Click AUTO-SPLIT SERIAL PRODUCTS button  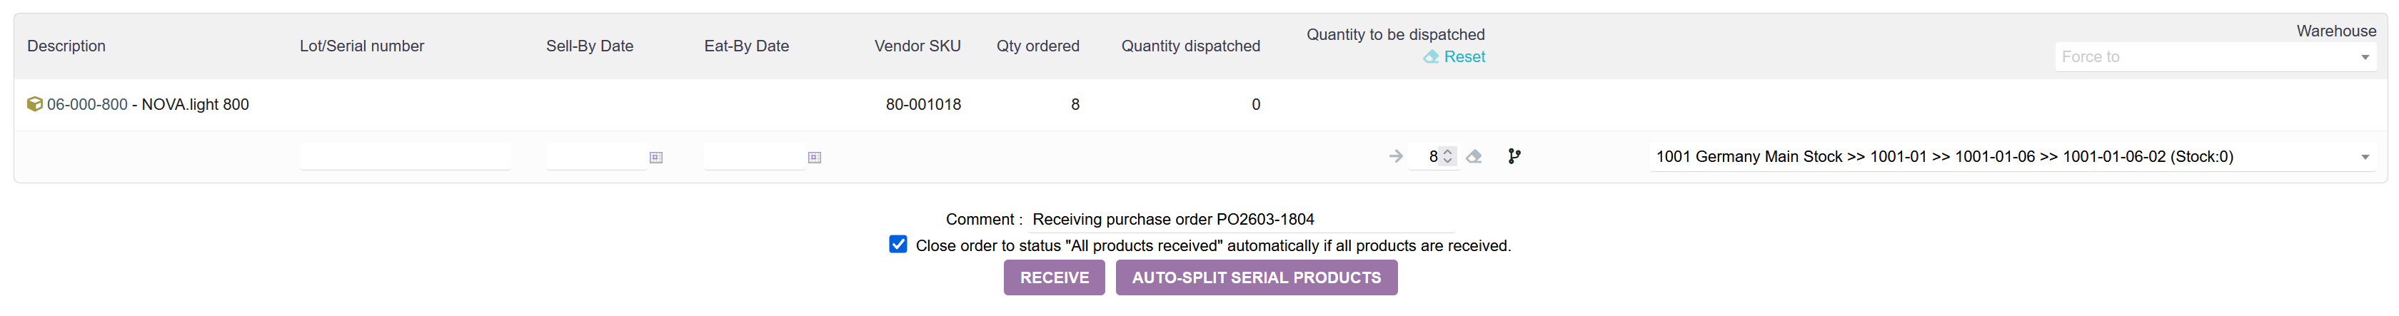click(x=1255, y=277)
